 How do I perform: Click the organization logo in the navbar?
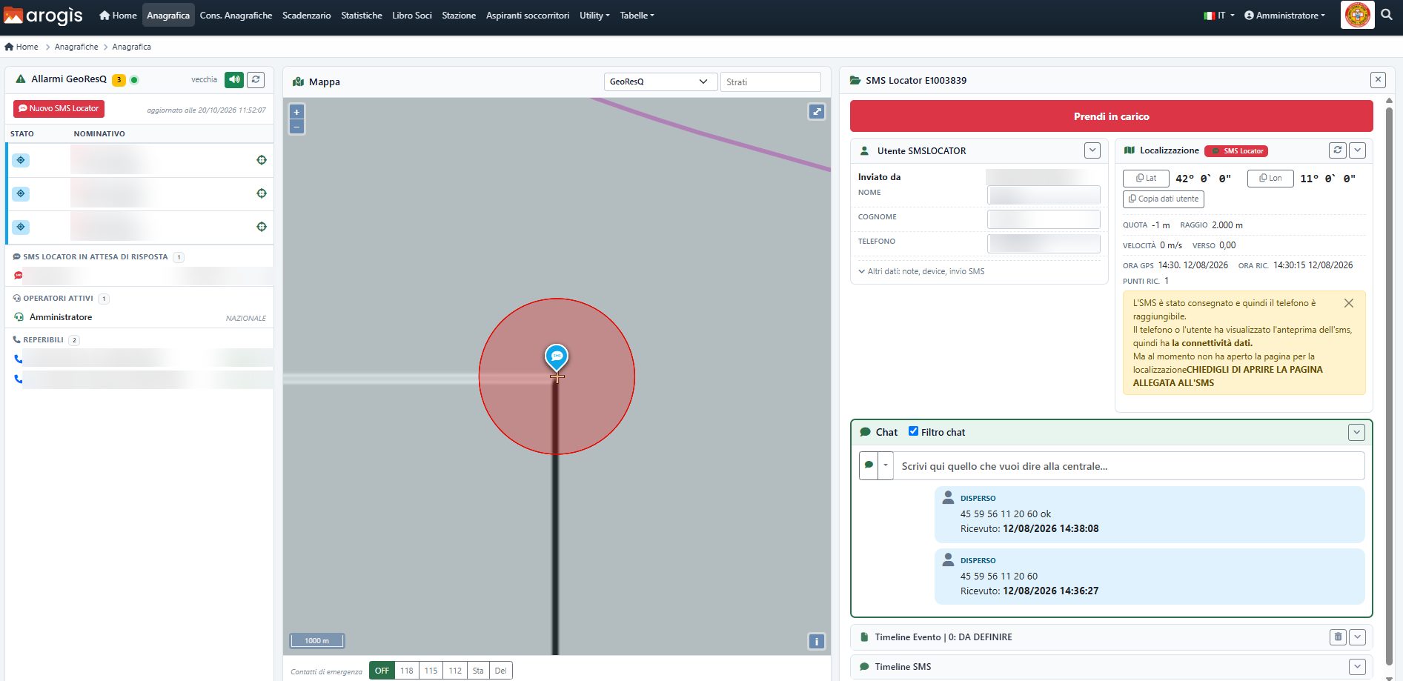pos(1358,15)
